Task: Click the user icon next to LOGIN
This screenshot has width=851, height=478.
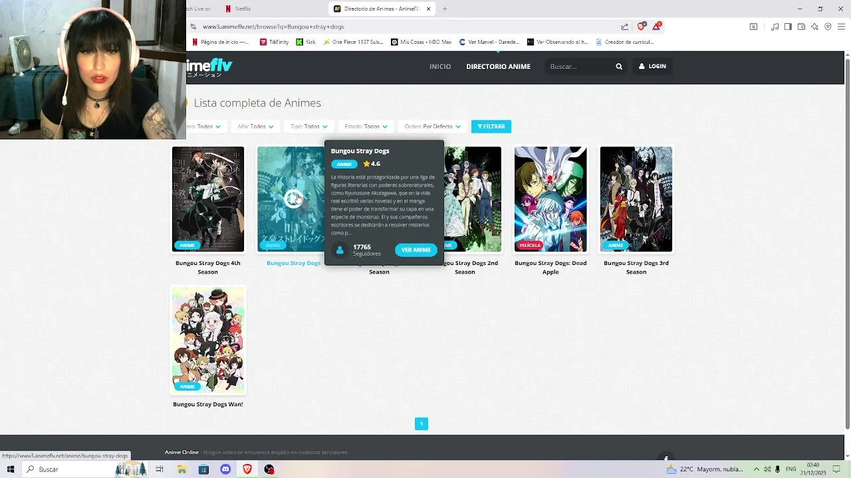Action: click(x=642, y=66)
